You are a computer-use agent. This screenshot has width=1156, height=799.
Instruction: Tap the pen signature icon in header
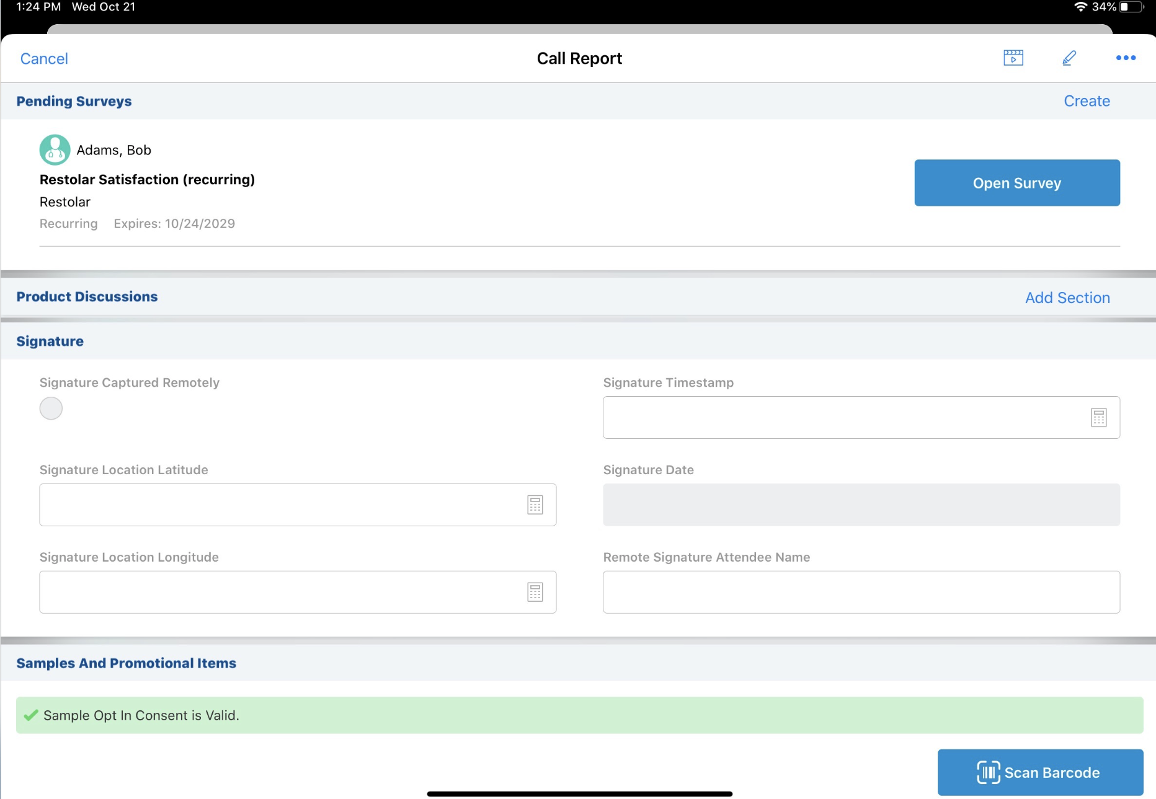click(x=1069, y=58)
